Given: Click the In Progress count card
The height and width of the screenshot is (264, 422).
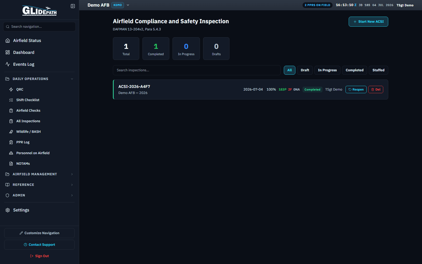Looking at the screenshot, I should point(186,49).
